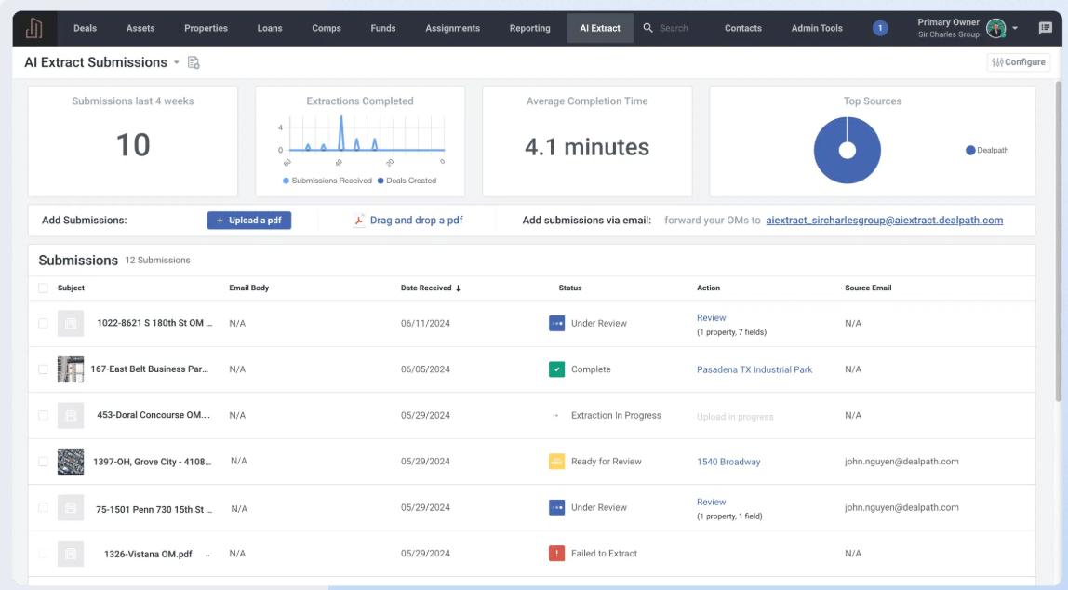Click Under Review status icon for 75-1501 Penn row

click(556, 507)
